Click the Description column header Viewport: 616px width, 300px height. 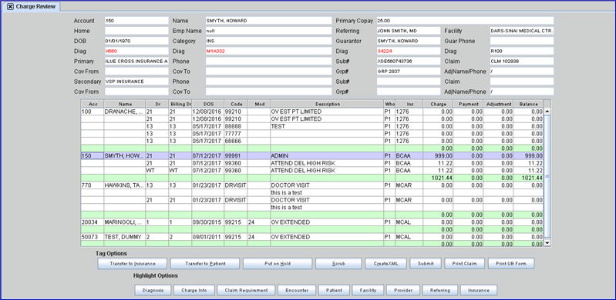(x=327, y=104)
